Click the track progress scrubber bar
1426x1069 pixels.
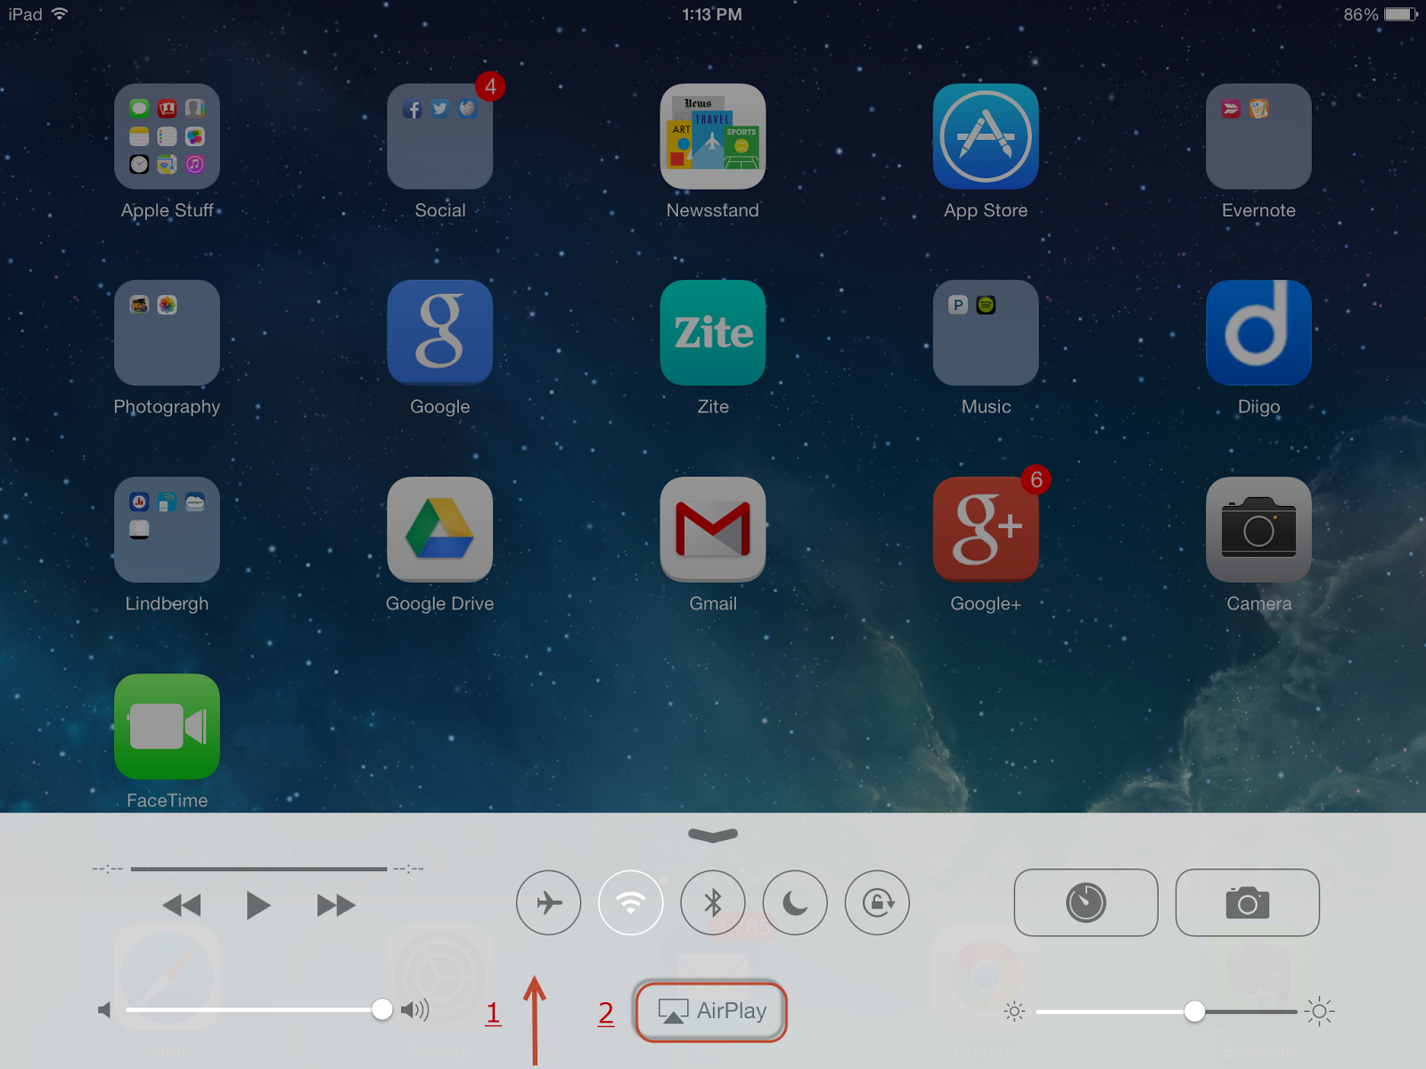(259, 869)
